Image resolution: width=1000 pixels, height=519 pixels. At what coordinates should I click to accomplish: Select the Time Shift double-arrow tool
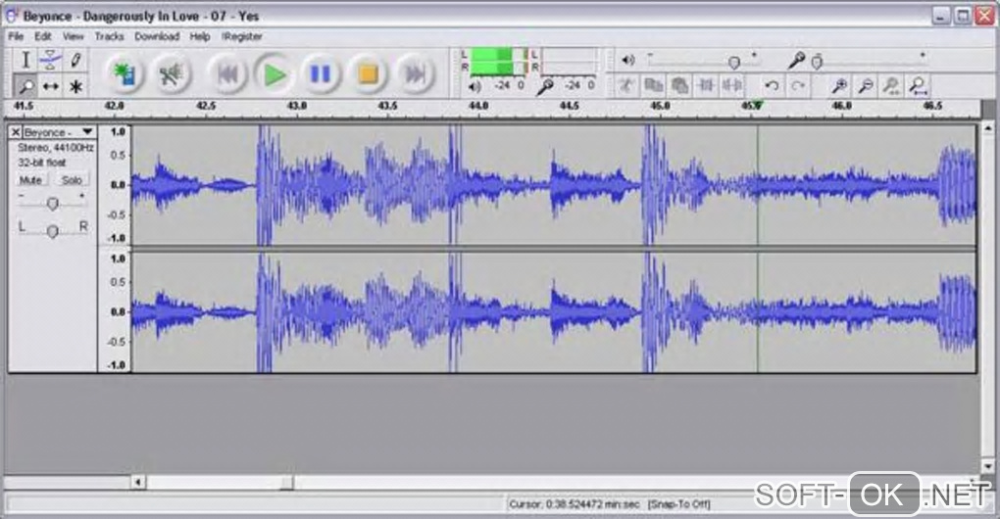[x=50, y=86]
